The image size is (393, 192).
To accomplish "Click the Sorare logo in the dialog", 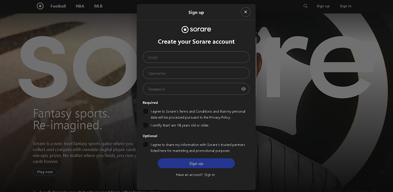I will click(x=196, y=30).
